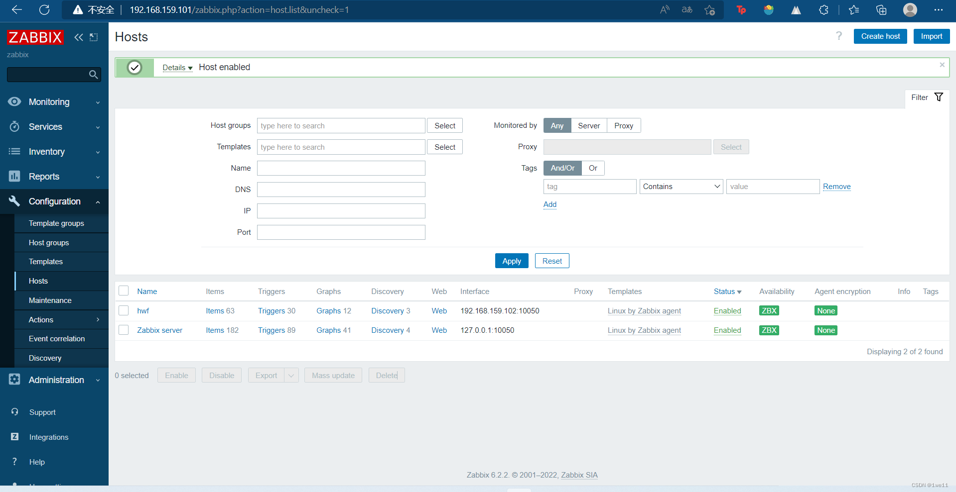Click the ZABBIX logo

coord(35,37)
